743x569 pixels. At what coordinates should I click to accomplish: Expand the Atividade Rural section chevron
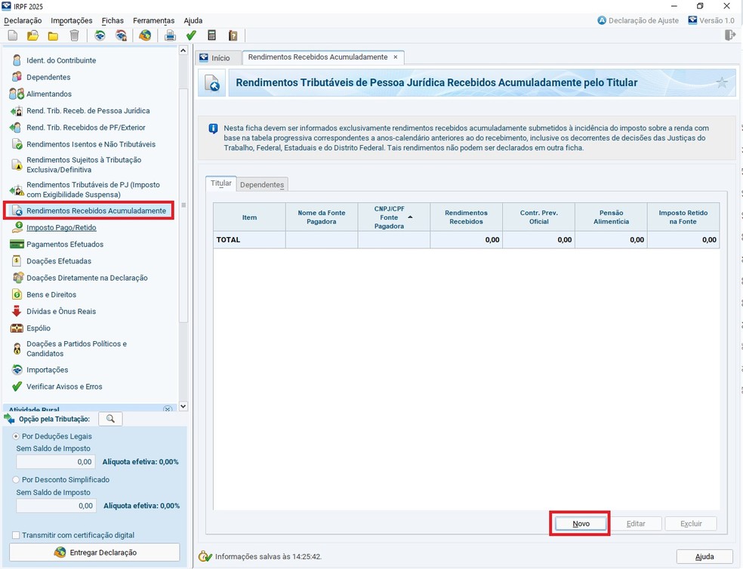click(168, 410)
